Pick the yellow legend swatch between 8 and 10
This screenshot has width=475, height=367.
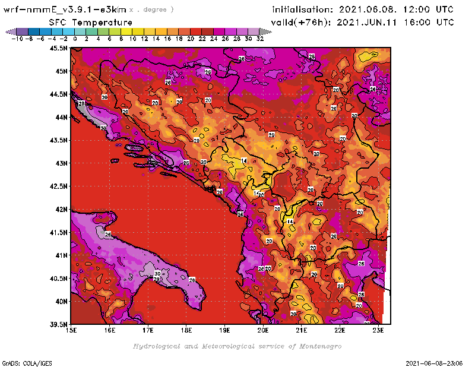coord(126,31)
